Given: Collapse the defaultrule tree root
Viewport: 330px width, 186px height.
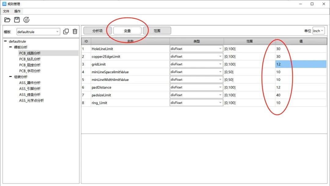Looking at the screenshot, I should [5, 41].
